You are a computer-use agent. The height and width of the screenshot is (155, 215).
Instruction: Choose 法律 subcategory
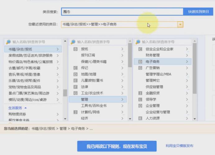point(98,87)
